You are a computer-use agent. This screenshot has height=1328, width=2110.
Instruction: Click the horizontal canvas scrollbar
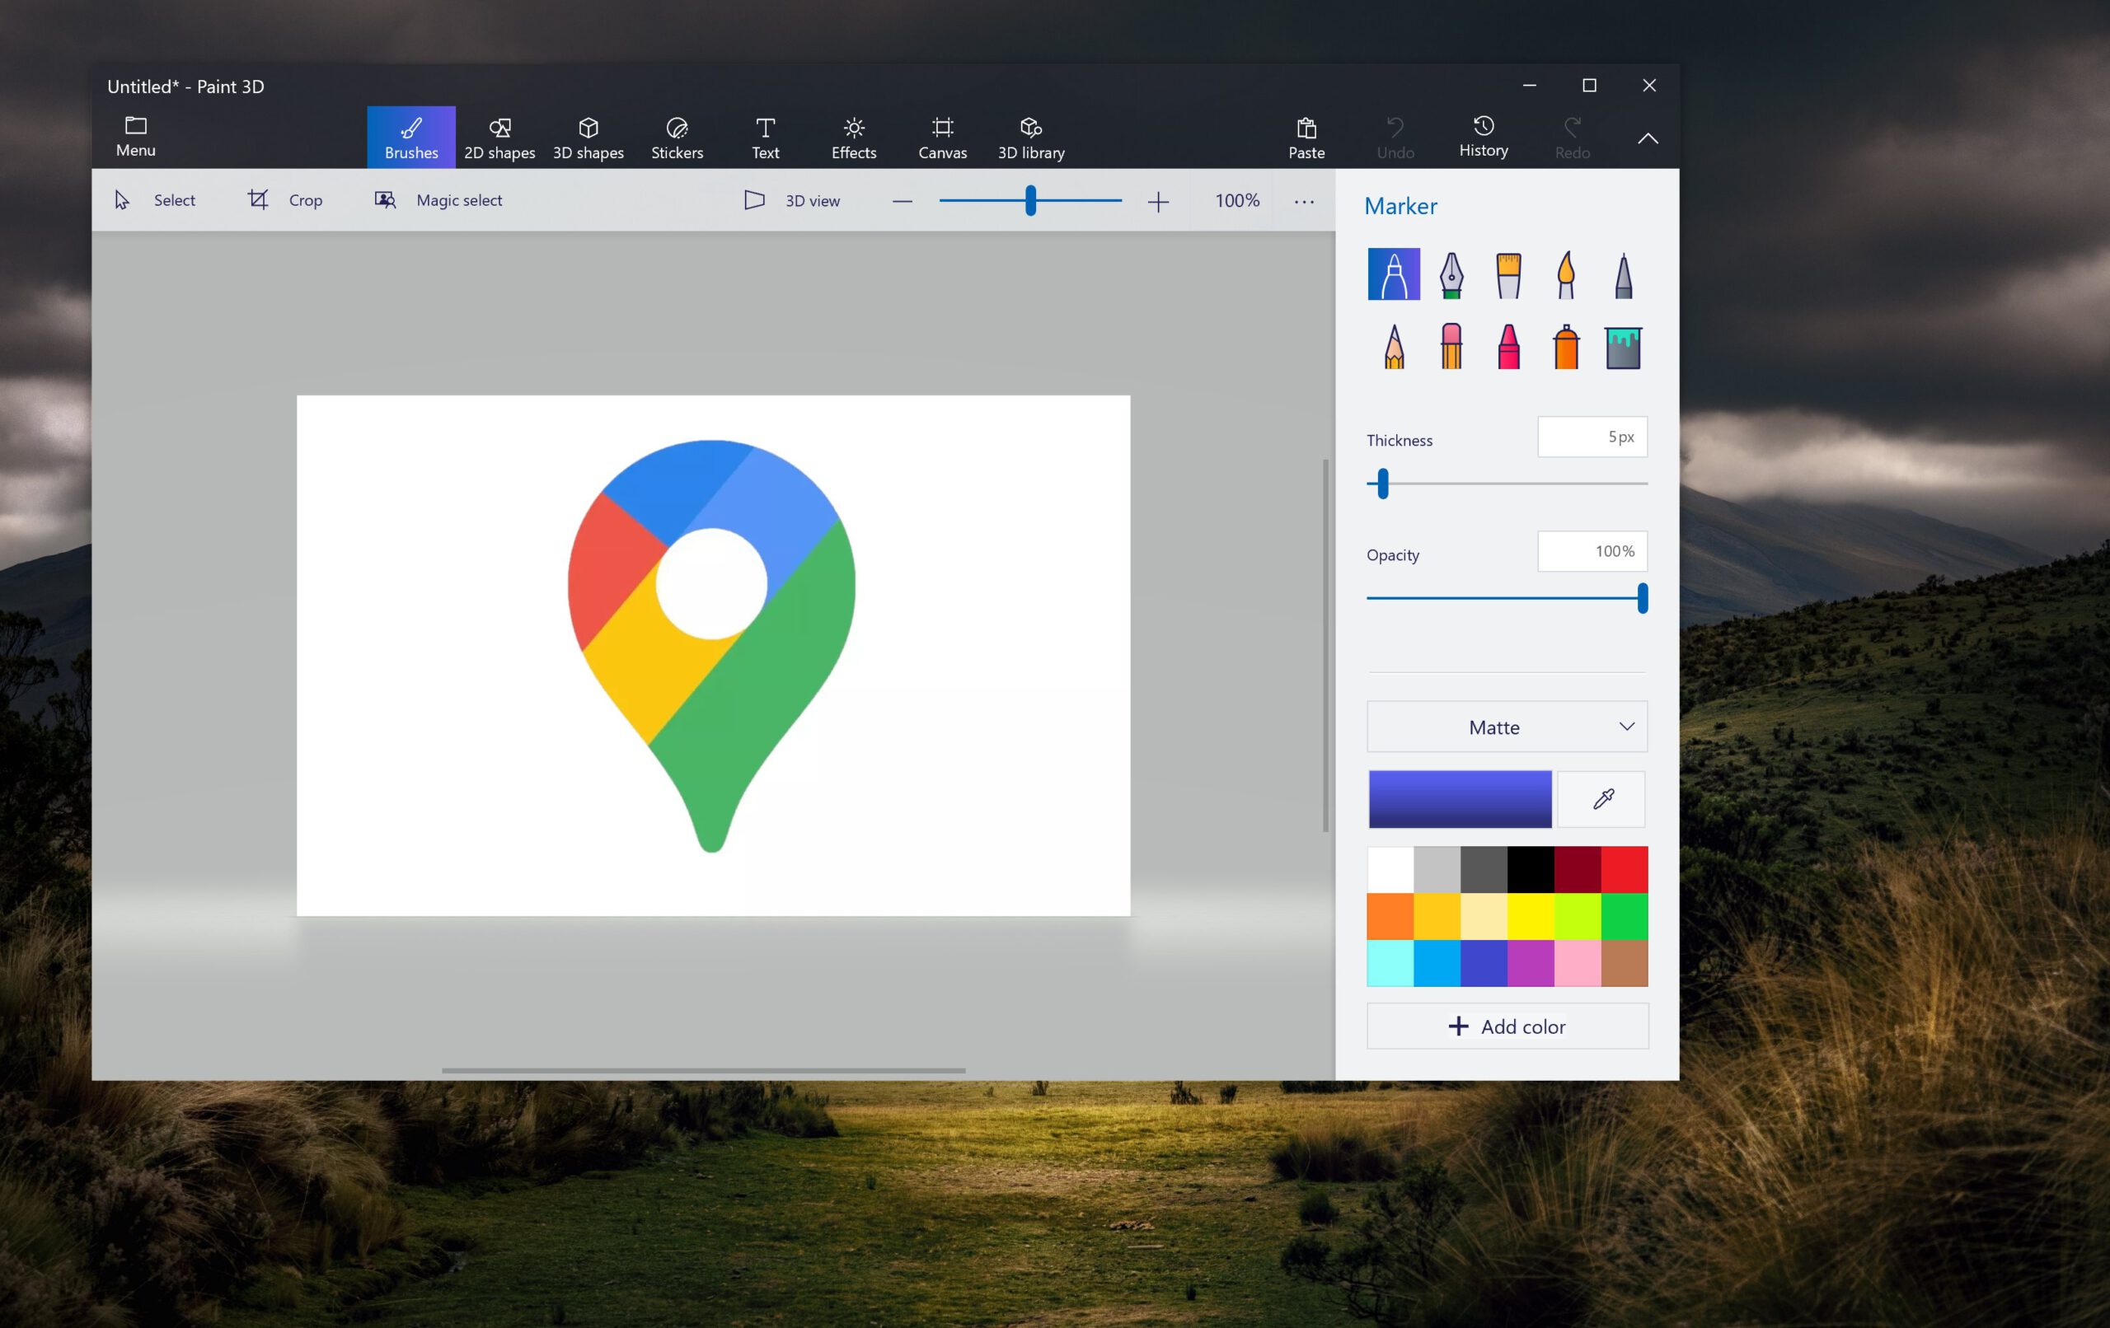tap(704, 1070)
